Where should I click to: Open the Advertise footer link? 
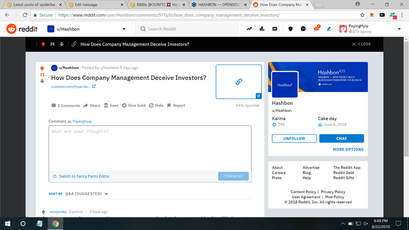point(311,167)
